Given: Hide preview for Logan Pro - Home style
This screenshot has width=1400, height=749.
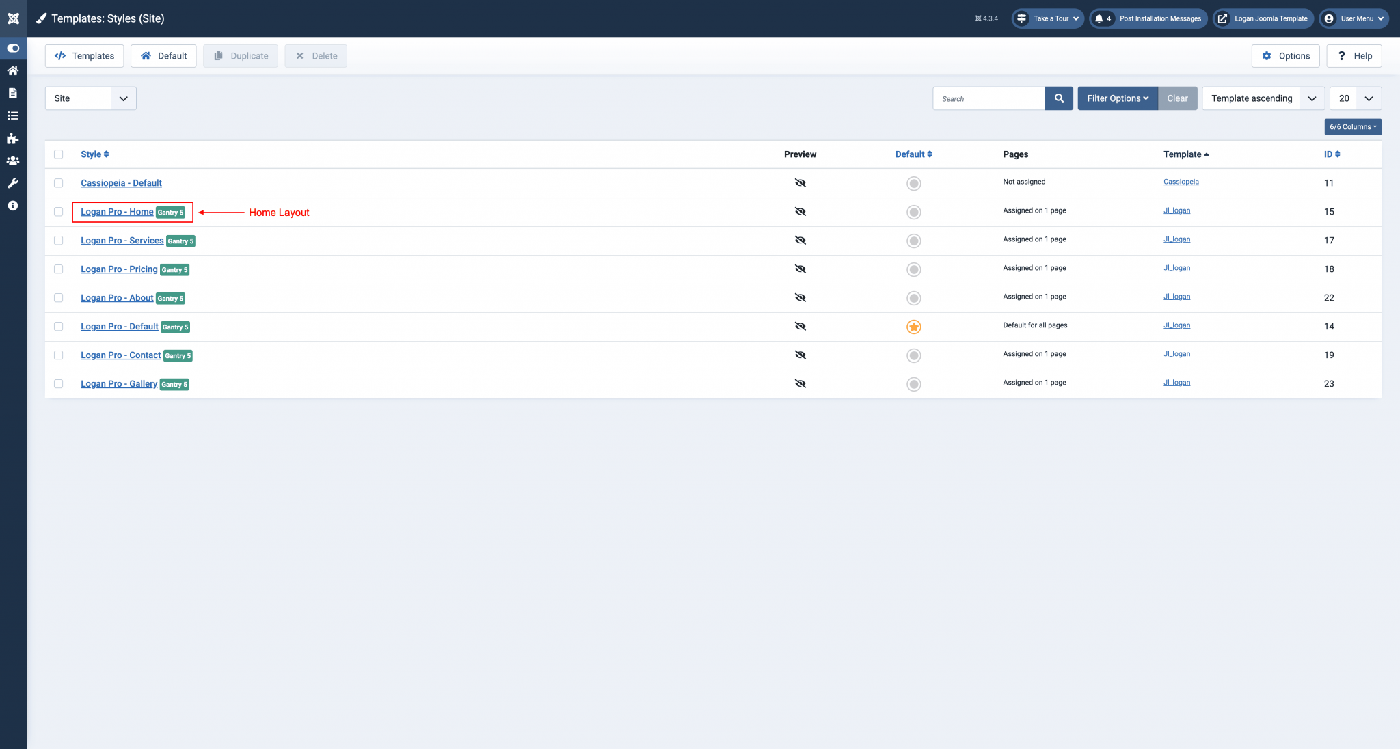Looking at the screenshot, I should coord(800,211).
